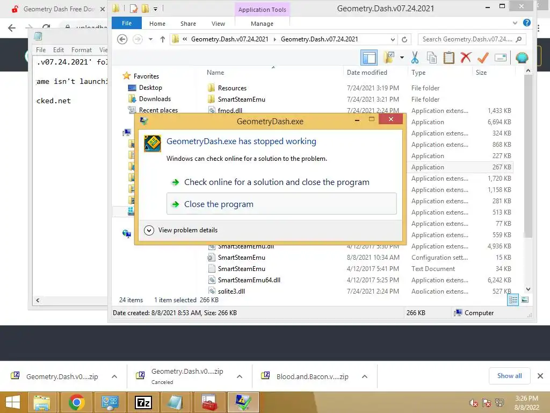Switch to details view layout icon
Screen dimensions: 550x413
(x=513, y=300)
